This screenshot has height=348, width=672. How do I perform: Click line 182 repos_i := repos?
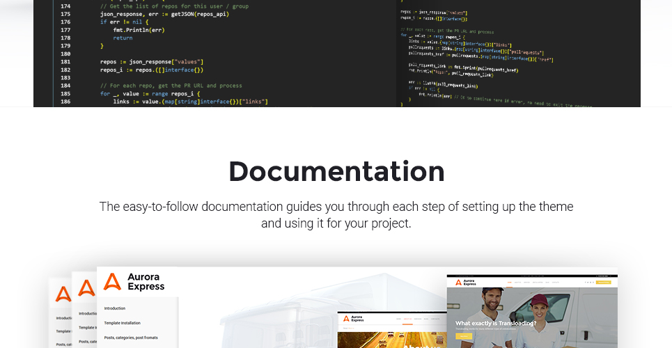click(x=152, y=70)
